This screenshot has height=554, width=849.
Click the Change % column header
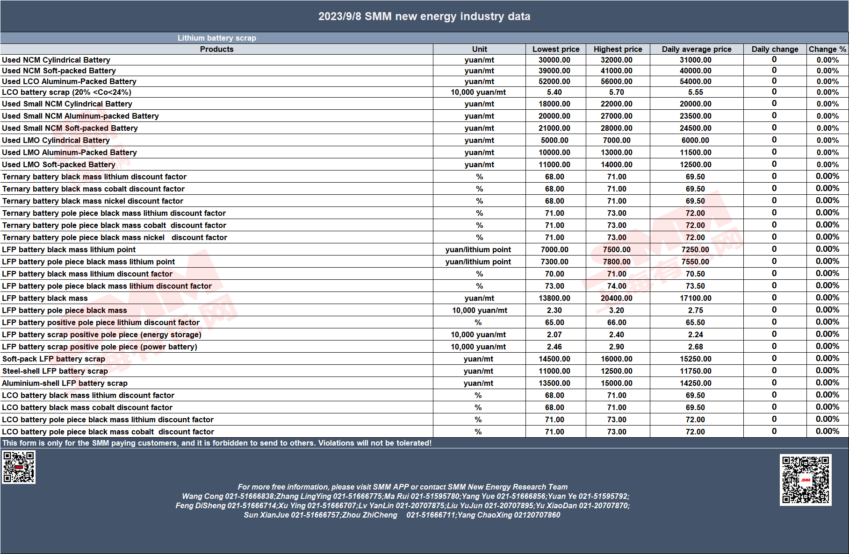(827, 49)
